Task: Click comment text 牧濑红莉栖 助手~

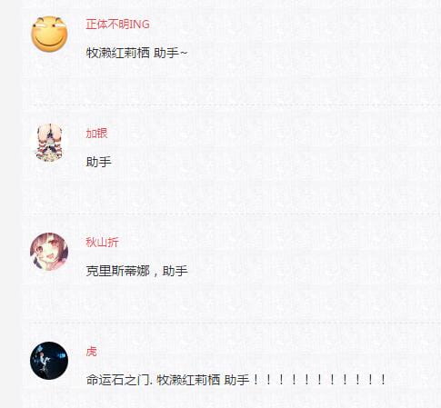Action: pos(137,53)
